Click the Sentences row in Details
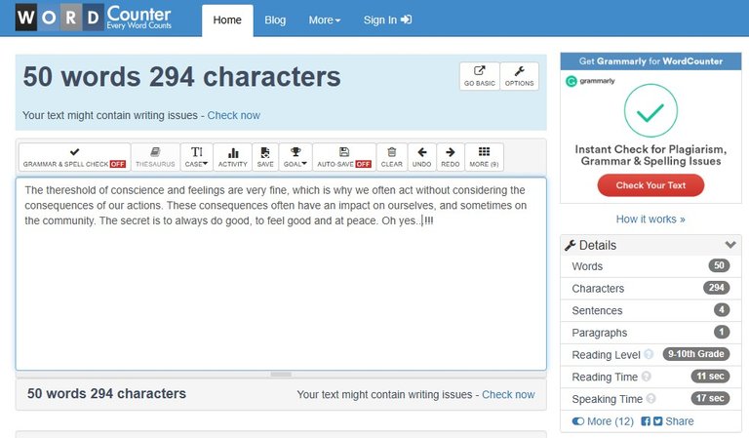Viewport: 749px width, 438px height. tap(650, 310)
